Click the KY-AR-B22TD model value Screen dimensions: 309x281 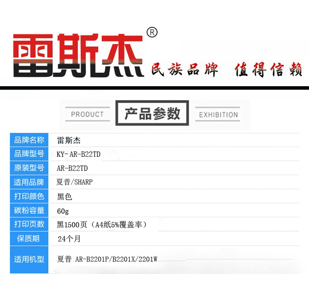click(78, 154)
